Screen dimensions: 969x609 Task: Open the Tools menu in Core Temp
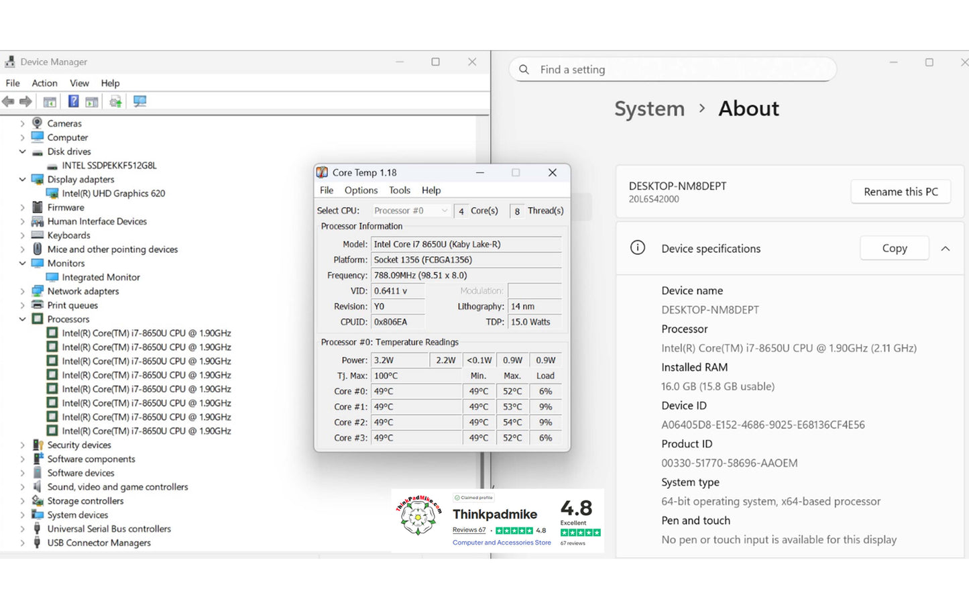[x=399, y=190]
